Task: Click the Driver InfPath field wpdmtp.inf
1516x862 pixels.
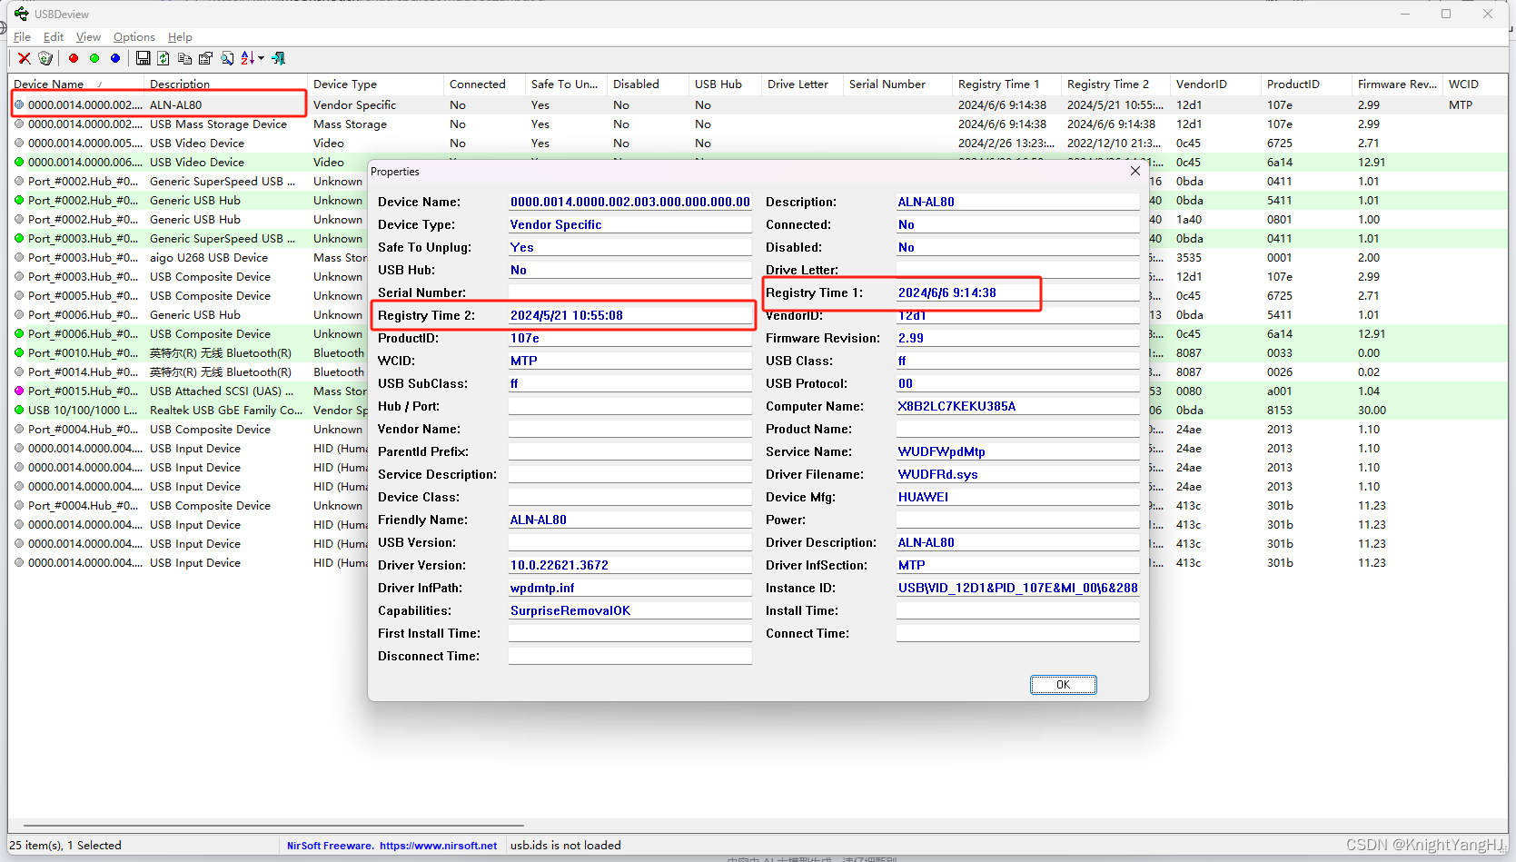Action: point(629,588)
